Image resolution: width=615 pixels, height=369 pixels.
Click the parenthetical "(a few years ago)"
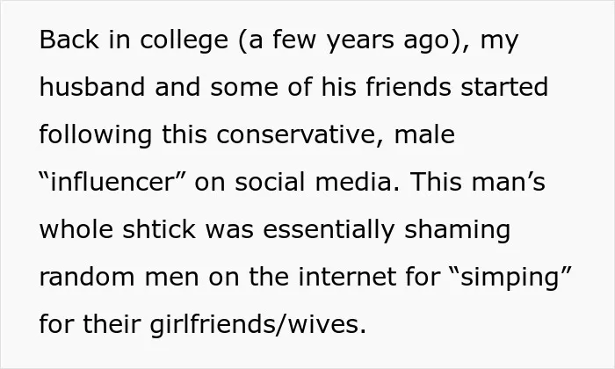[x=350, y=40]
